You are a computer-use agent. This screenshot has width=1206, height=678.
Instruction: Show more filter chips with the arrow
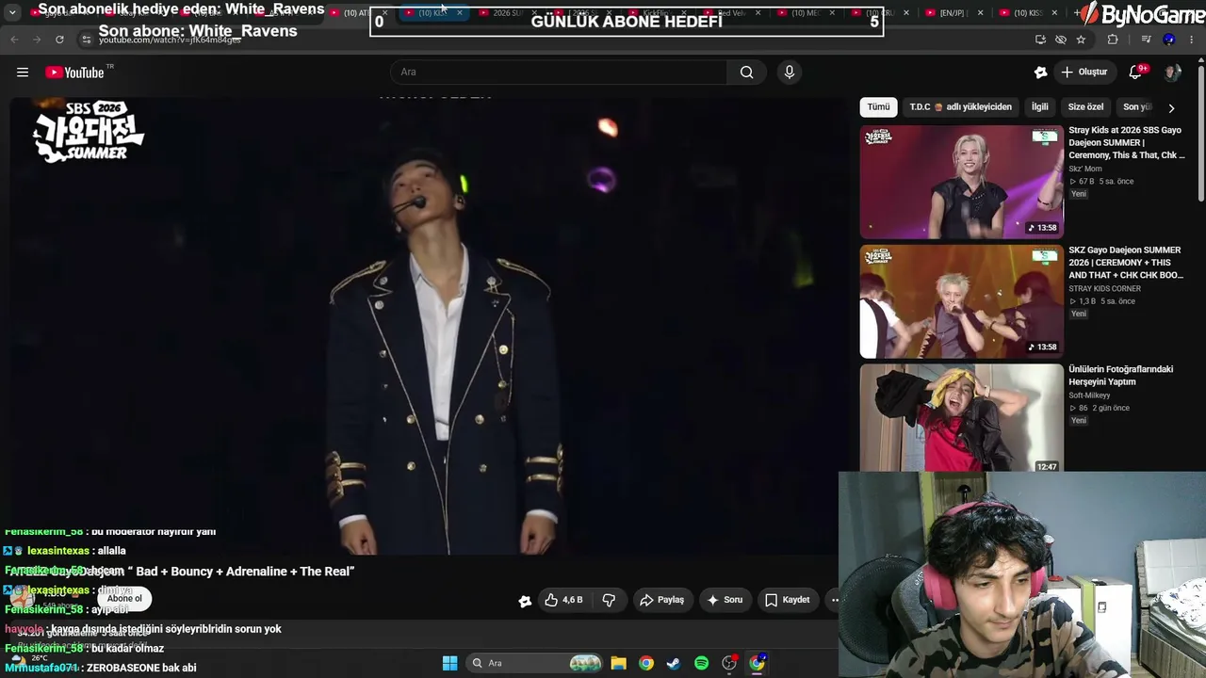[1171, 108]
